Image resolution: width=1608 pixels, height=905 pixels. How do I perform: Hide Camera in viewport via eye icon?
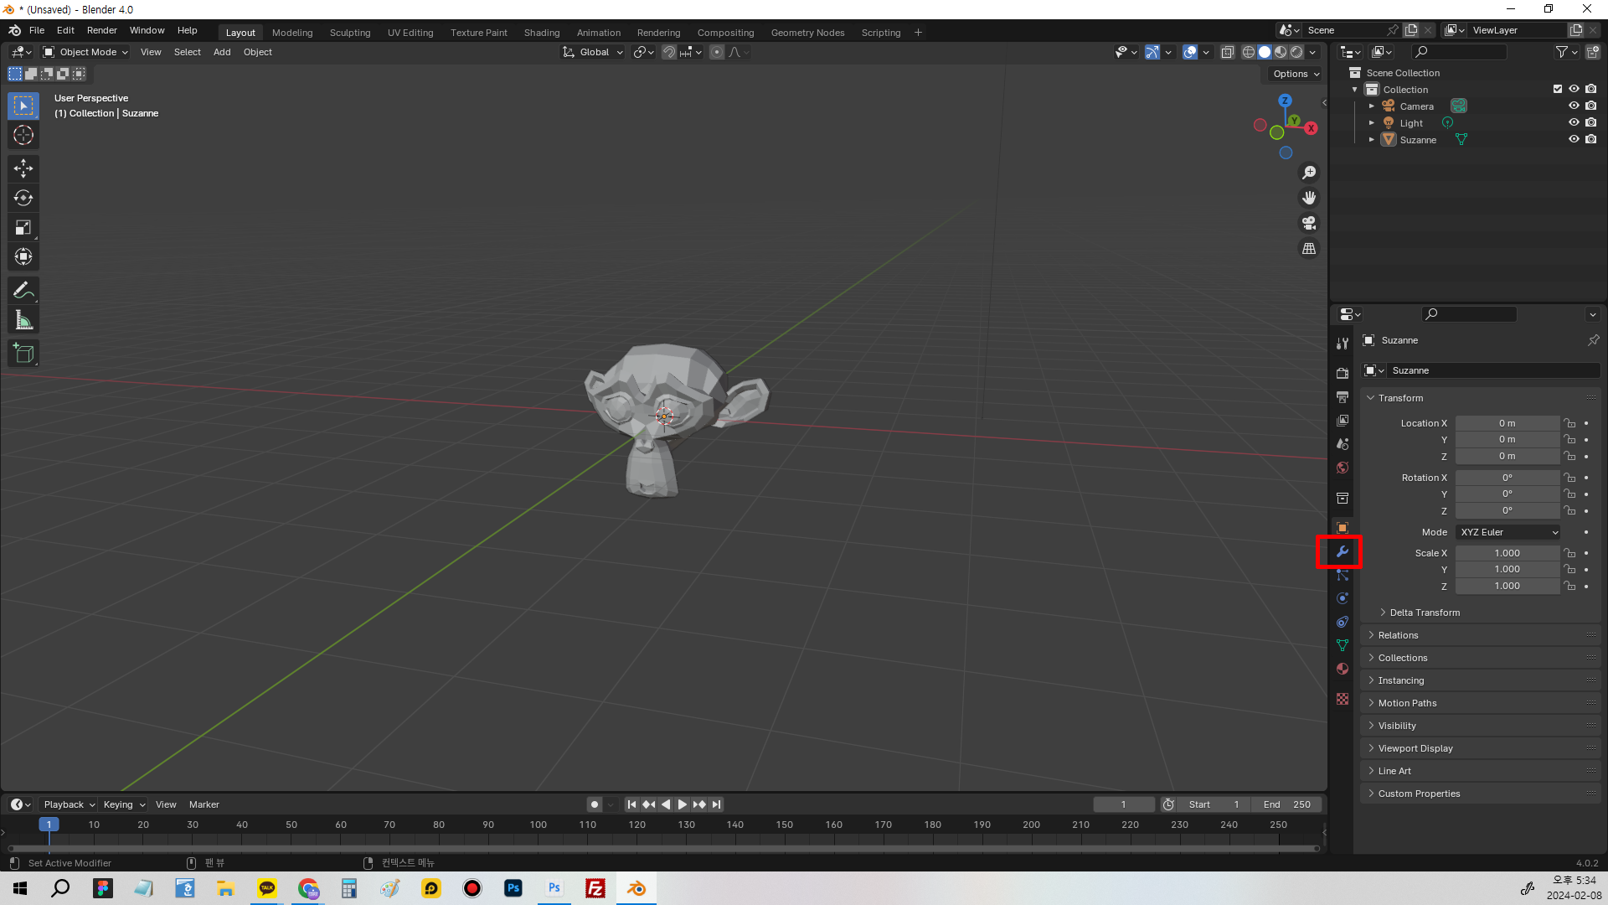(x=1574, y=106)
